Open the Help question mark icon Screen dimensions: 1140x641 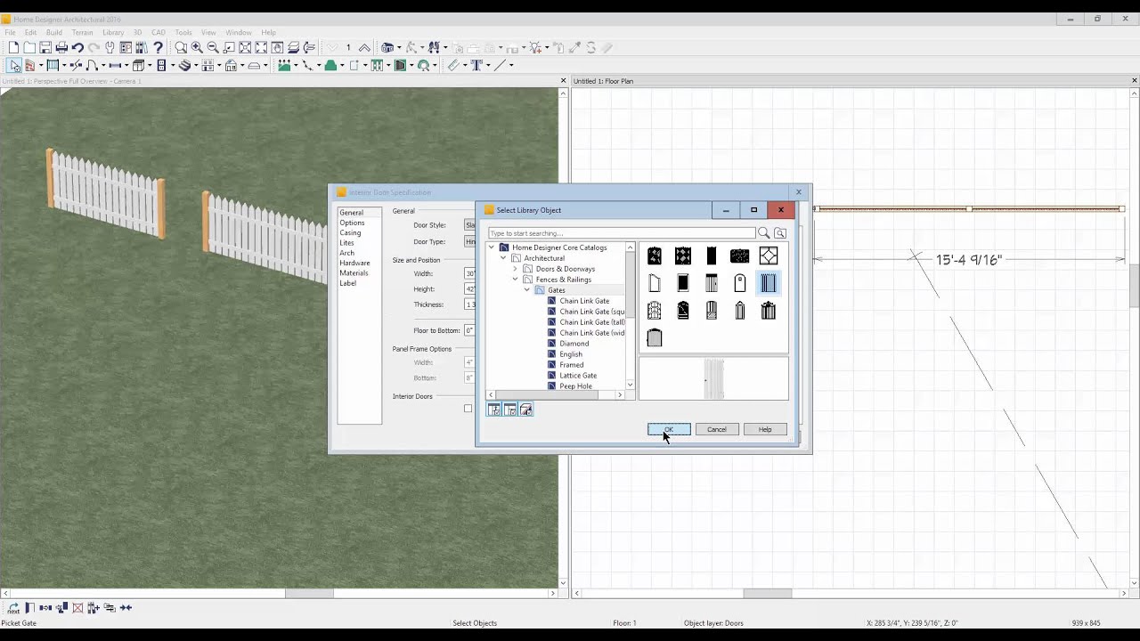158,47
